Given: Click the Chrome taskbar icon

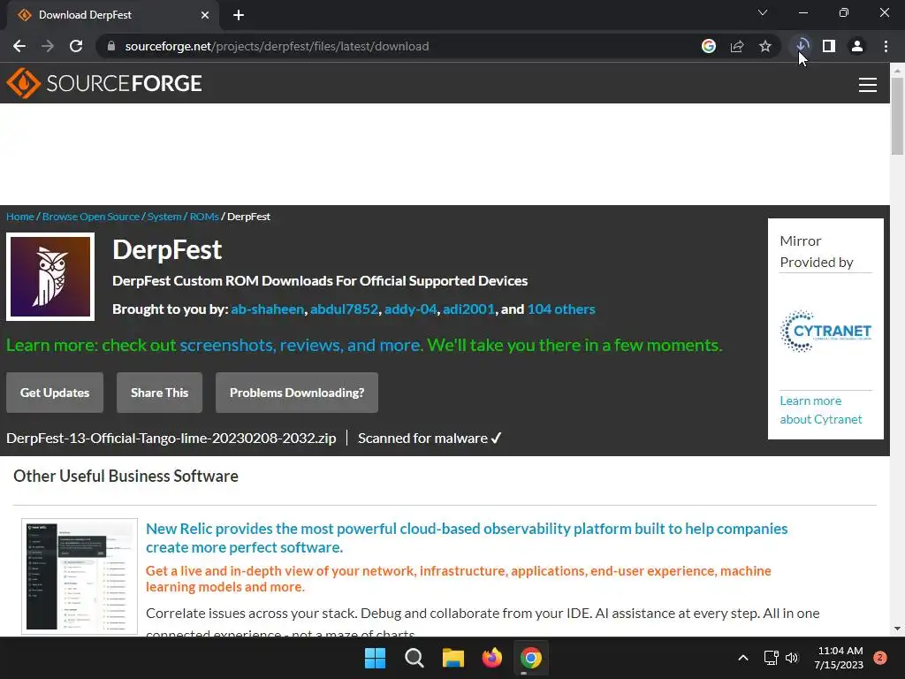Looking at the screenshot, I should [x=531, y=658].
